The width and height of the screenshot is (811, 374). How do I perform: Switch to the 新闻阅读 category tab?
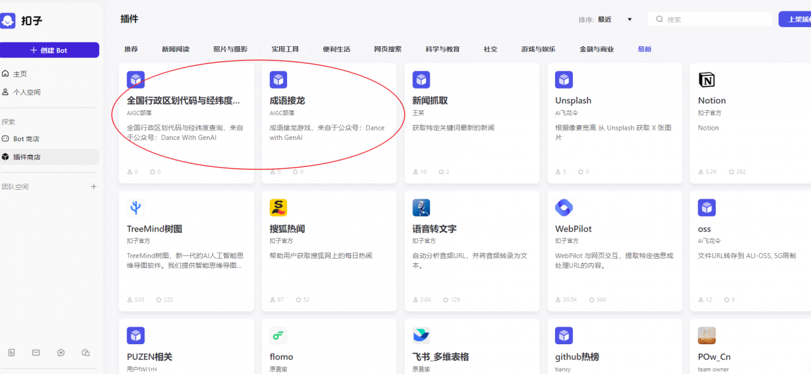[176, 49]
